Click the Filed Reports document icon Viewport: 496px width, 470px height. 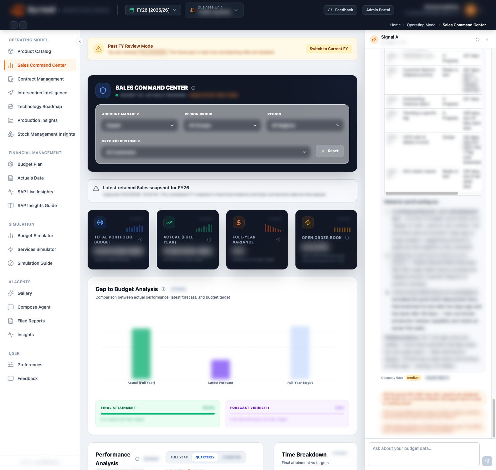11,321
